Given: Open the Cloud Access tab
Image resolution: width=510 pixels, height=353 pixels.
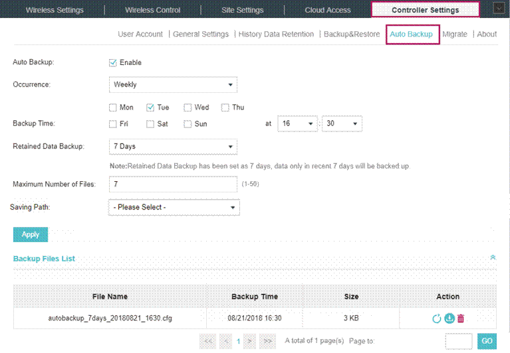Looking at the screenshot, I should click(x=328, y=10).
